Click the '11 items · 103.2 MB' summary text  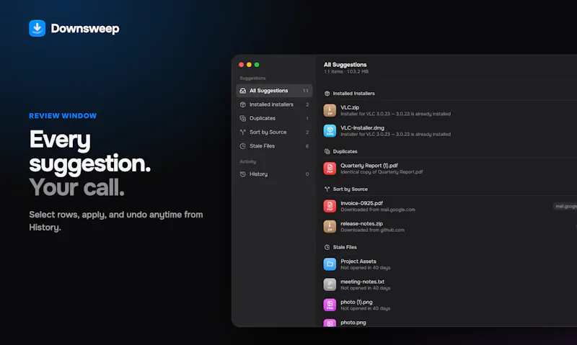coord(346,71)
